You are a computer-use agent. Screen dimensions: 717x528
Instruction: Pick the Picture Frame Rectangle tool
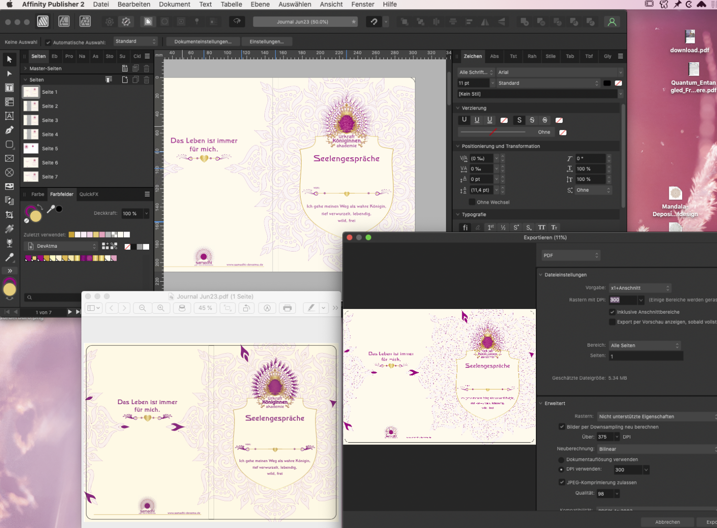(x=9, y=158)
